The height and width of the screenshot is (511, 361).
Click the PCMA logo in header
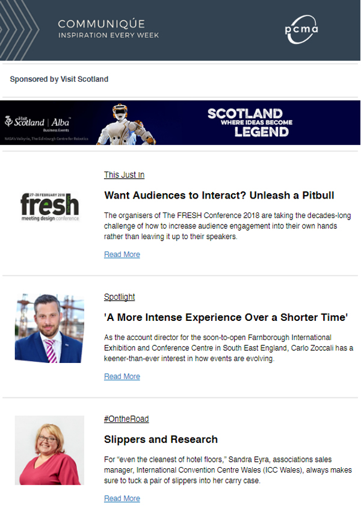pyautogui.click(x=301, y=29)
